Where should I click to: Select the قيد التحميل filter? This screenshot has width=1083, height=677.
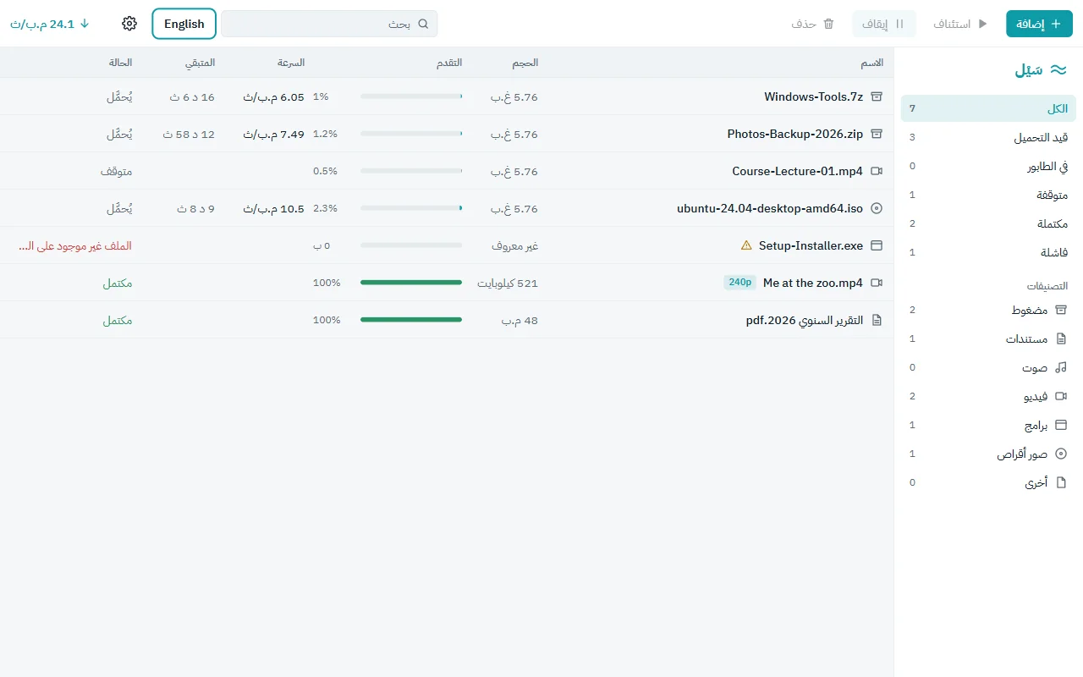point(988,137)
